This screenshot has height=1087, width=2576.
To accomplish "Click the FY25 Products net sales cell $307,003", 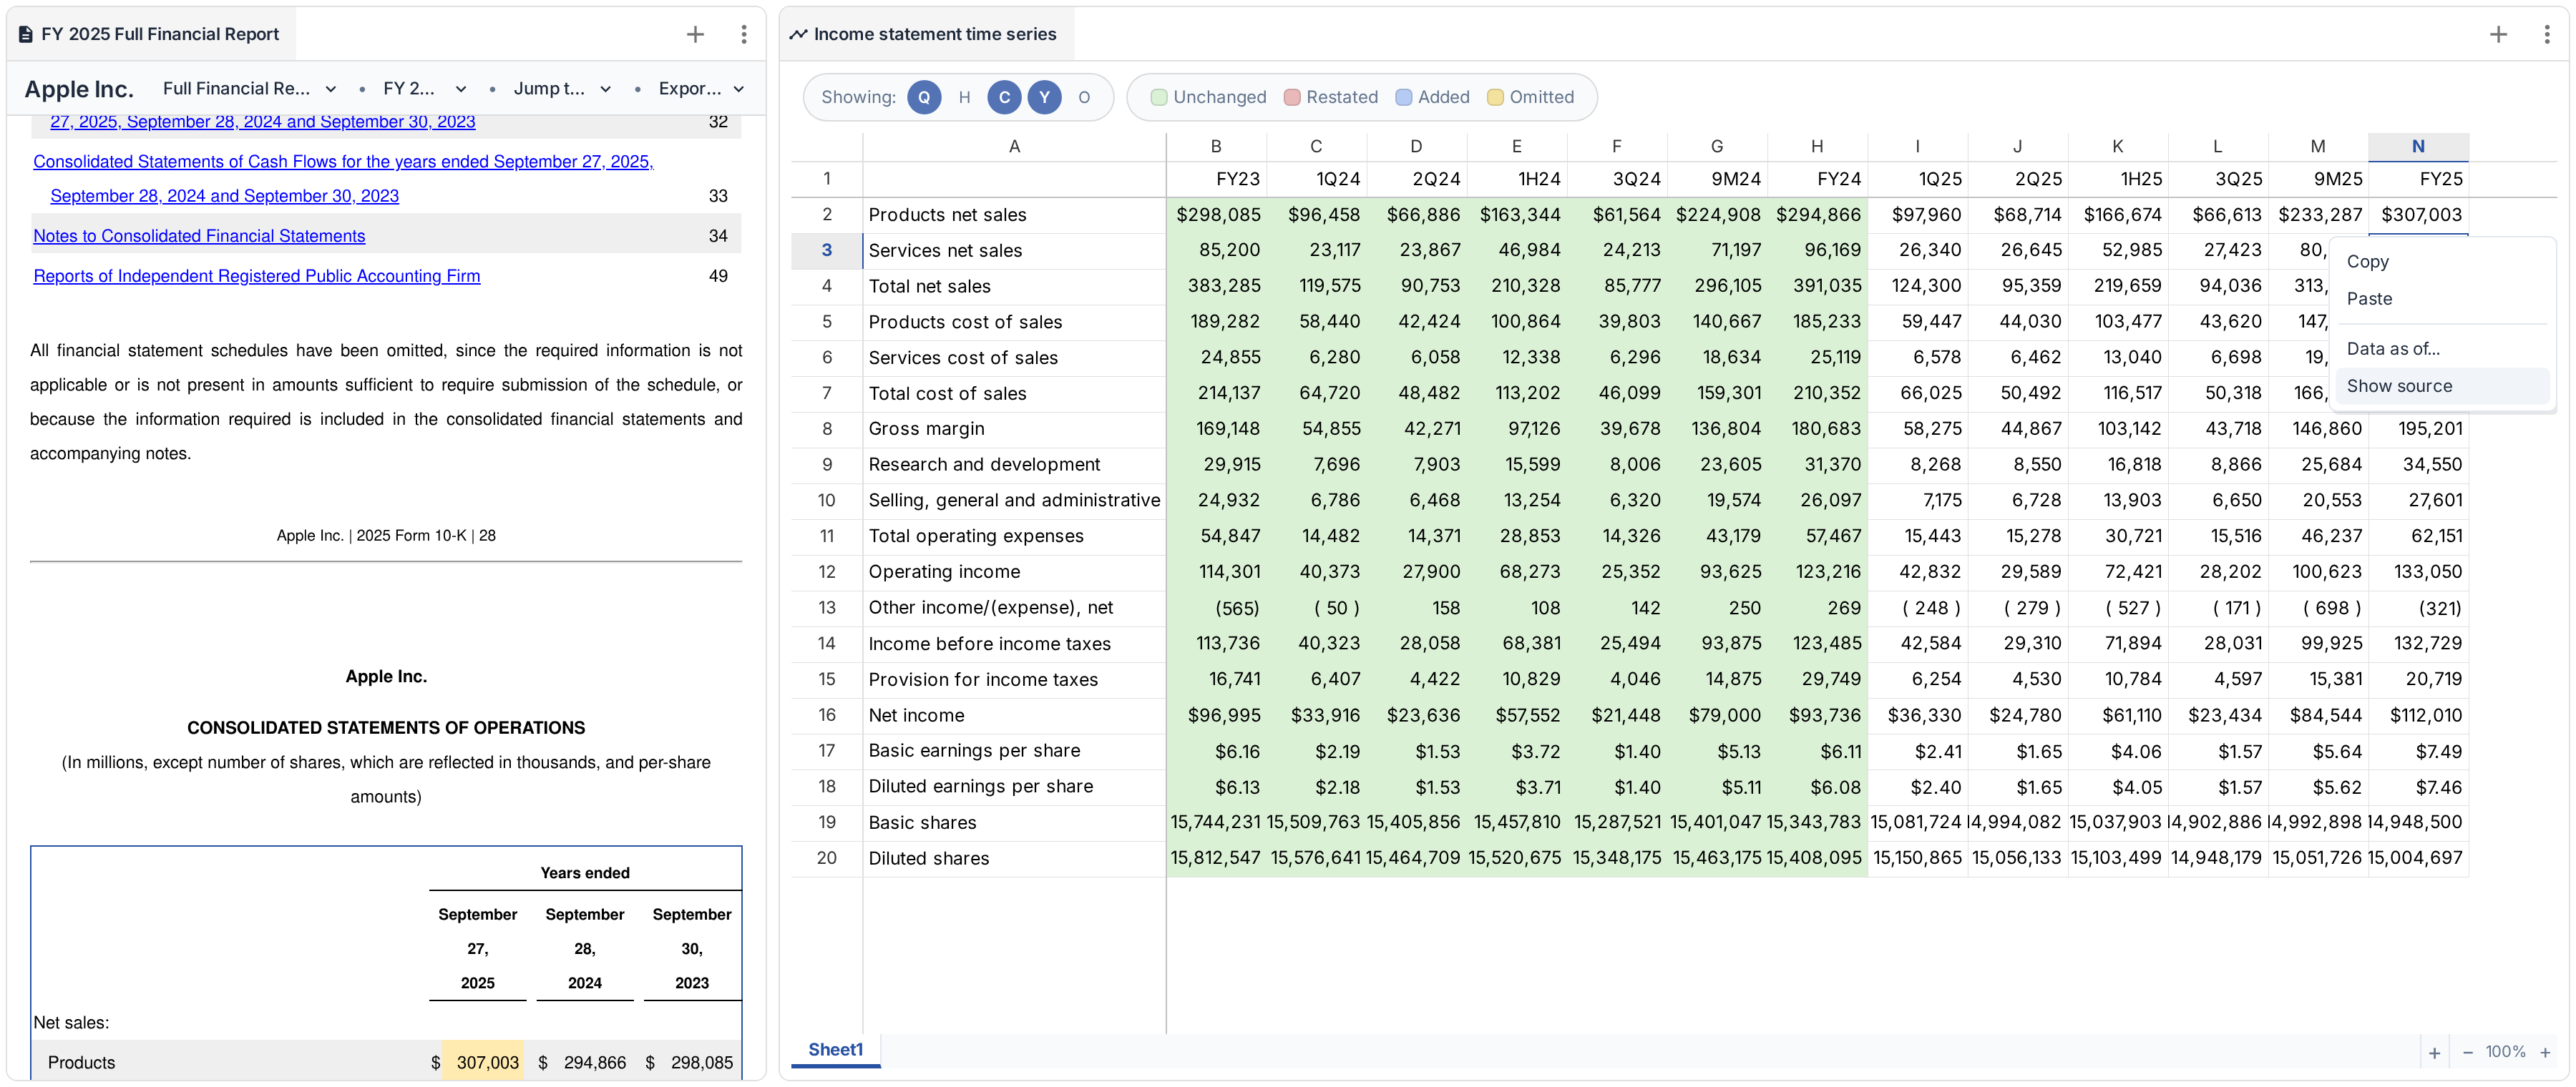I will (2418, 215).
